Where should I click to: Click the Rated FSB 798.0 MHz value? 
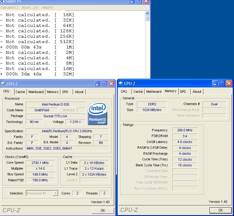[40, 180]
